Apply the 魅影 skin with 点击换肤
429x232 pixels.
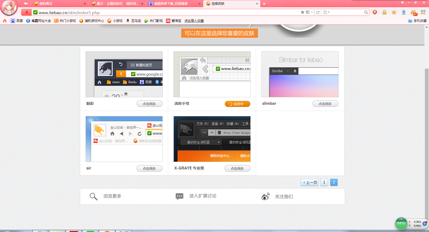(x=149, y=104)
